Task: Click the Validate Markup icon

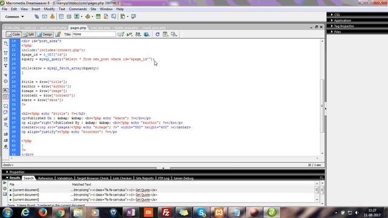Action: pos(129,35)
